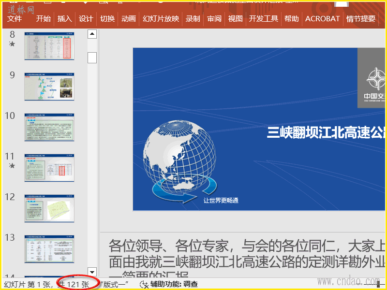Click the thumbnail pane scroll up arrow
The width and height of the screenshot is (387, 290).
point(92,34)
